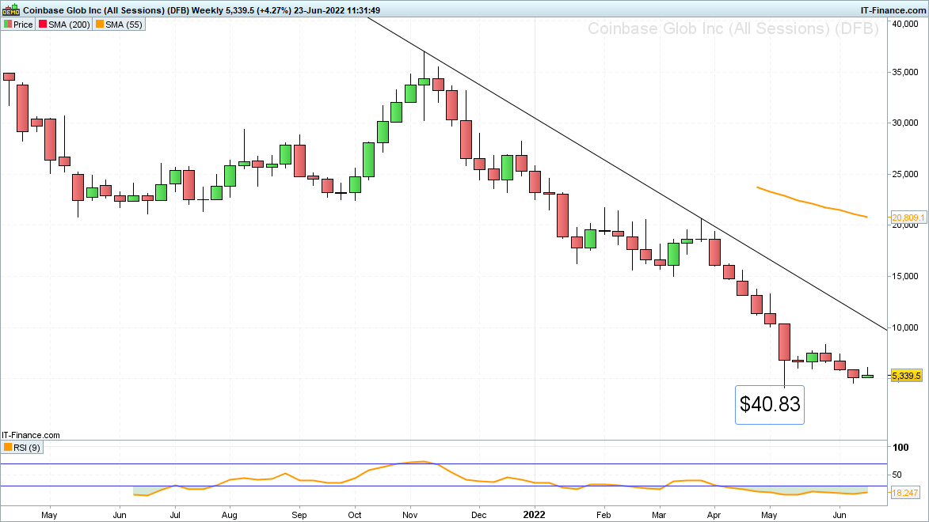
Task: Click the 25,000 price axis label
Action: tap(905, 175)
